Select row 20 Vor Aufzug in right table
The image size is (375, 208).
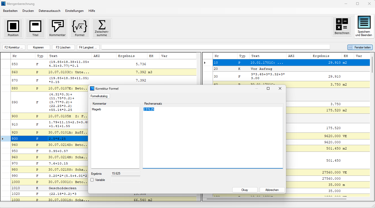coord(286,69)
